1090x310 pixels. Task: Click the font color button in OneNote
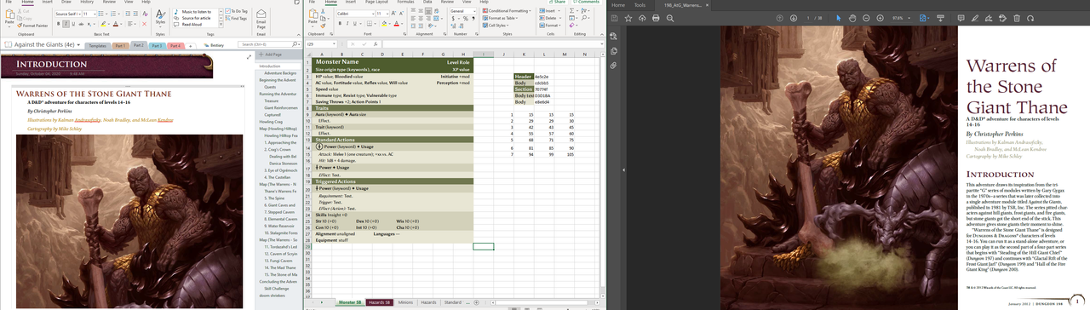click(x=116, y=24)
